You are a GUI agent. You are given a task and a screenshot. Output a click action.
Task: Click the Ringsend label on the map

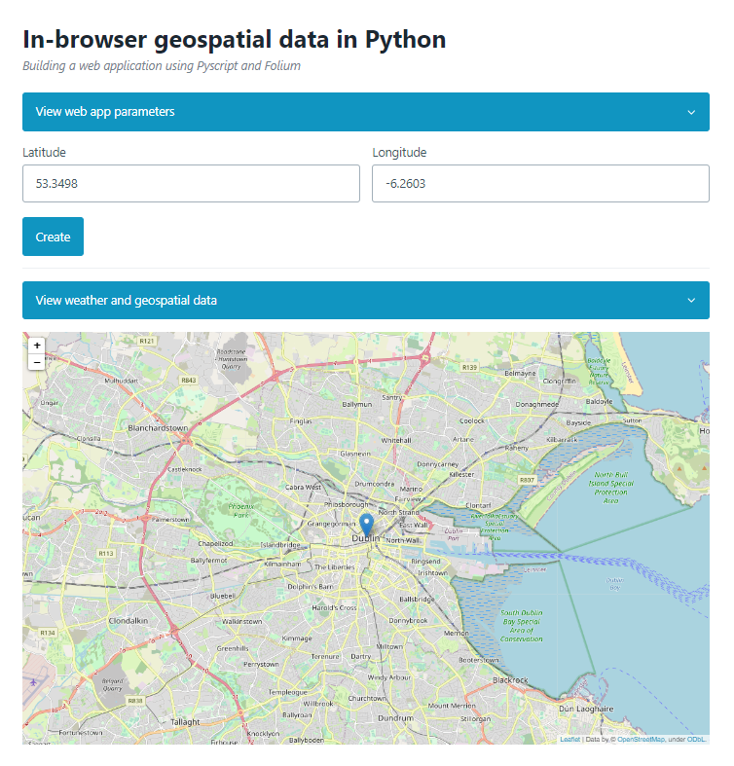coord(425,562)
